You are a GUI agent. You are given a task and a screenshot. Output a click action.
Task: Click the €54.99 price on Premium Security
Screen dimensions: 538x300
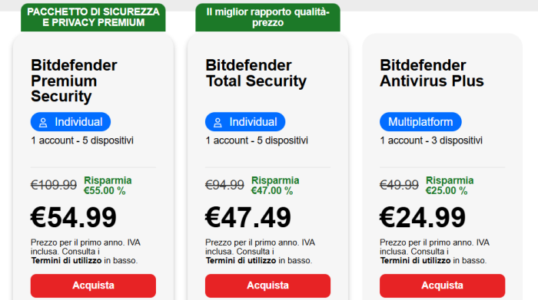point(74,217)
